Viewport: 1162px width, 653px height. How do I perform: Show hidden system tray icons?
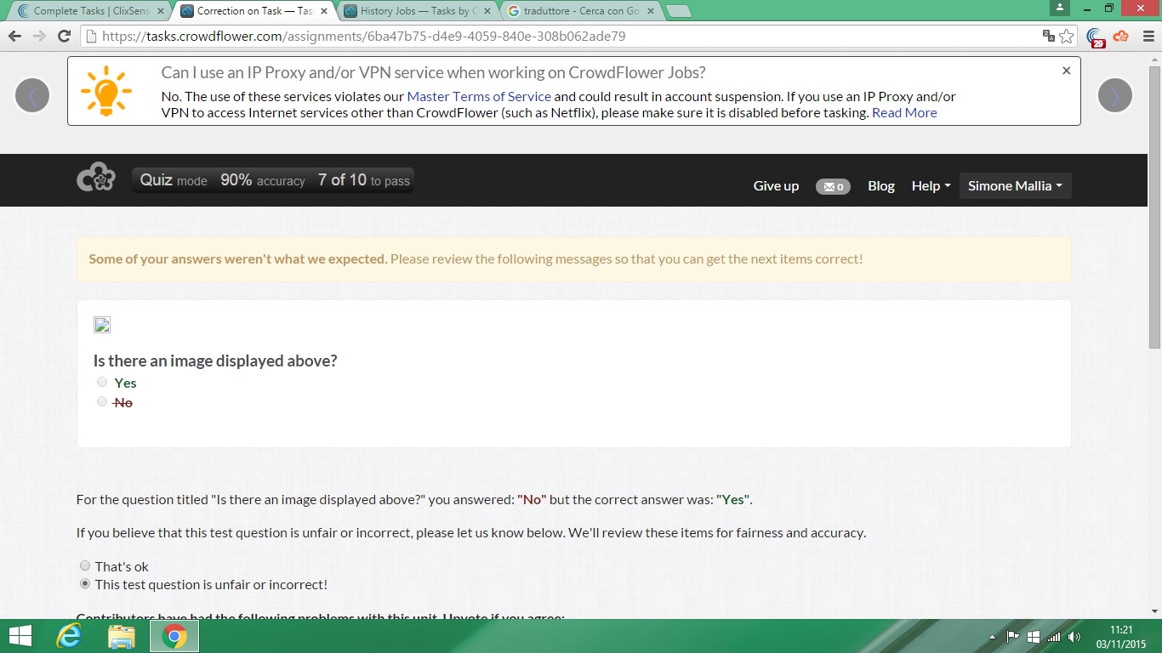tap(992, 637)
